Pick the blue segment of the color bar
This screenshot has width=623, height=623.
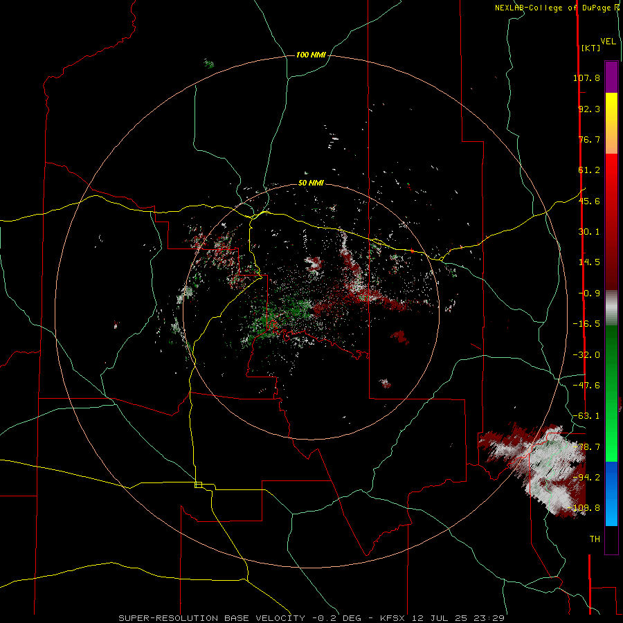pyautogui.click(x=611, y=494)
